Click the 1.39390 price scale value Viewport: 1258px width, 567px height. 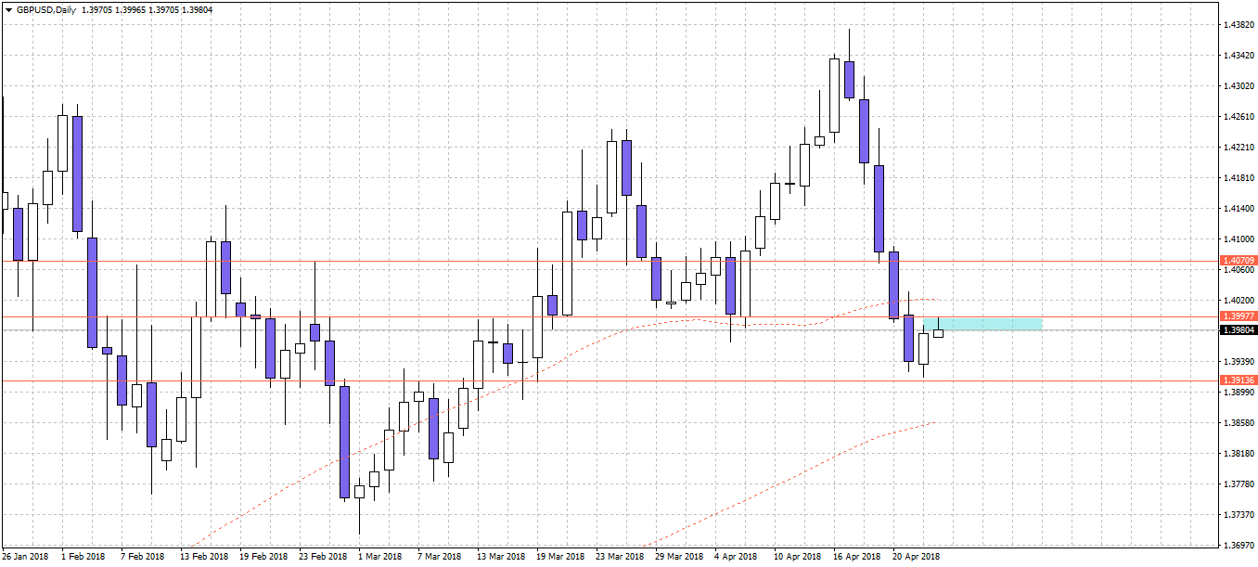point(1239,361)
